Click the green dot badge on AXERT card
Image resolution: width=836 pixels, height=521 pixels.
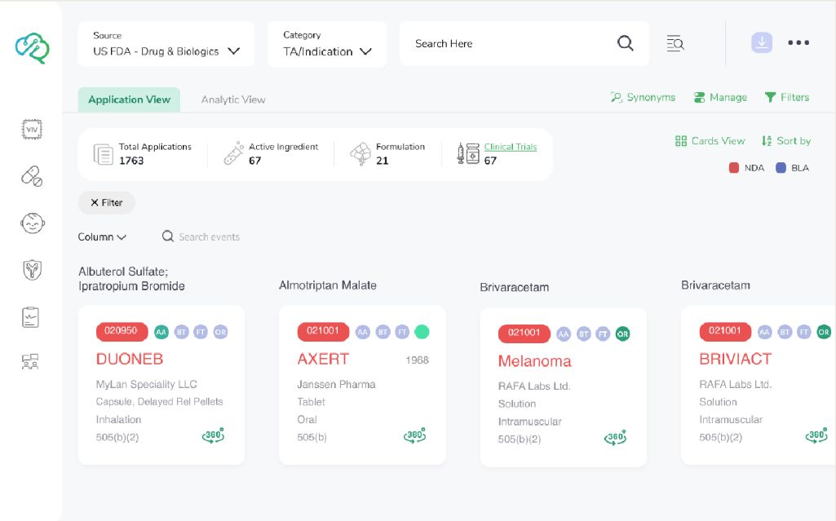pyautogui.click(x=422, y=332)
